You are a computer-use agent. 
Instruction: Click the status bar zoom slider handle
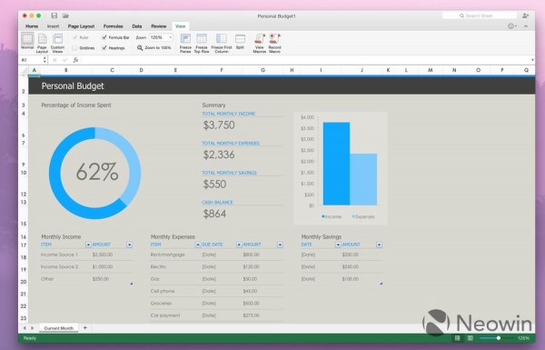[498, 338]
